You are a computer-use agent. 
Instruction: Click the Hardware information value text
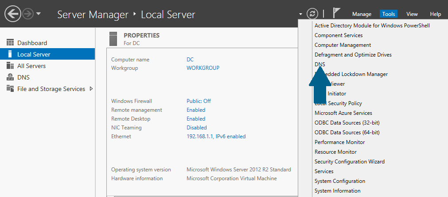tap(231, 178)
